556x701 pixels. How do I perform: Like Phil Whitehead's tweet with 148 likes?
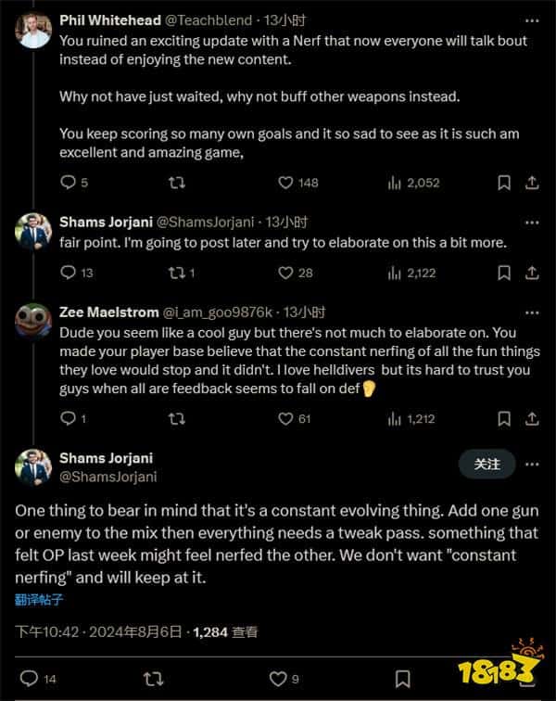(286, 183)
